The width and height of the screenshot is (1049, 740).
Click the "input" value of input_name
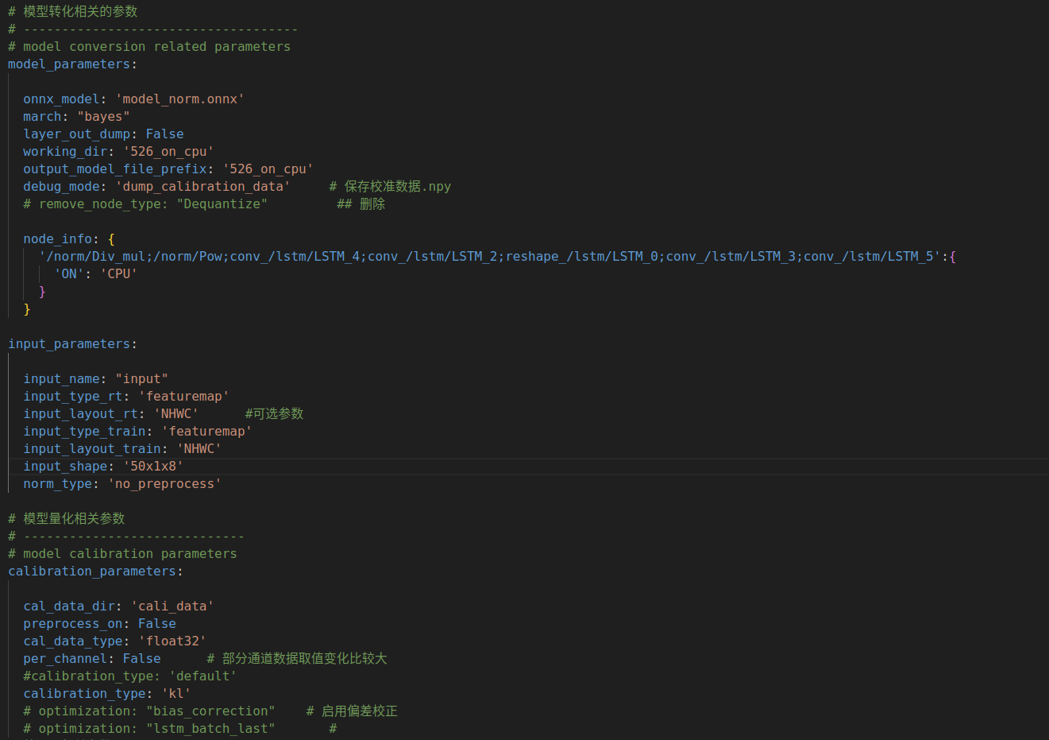(141, 379)
